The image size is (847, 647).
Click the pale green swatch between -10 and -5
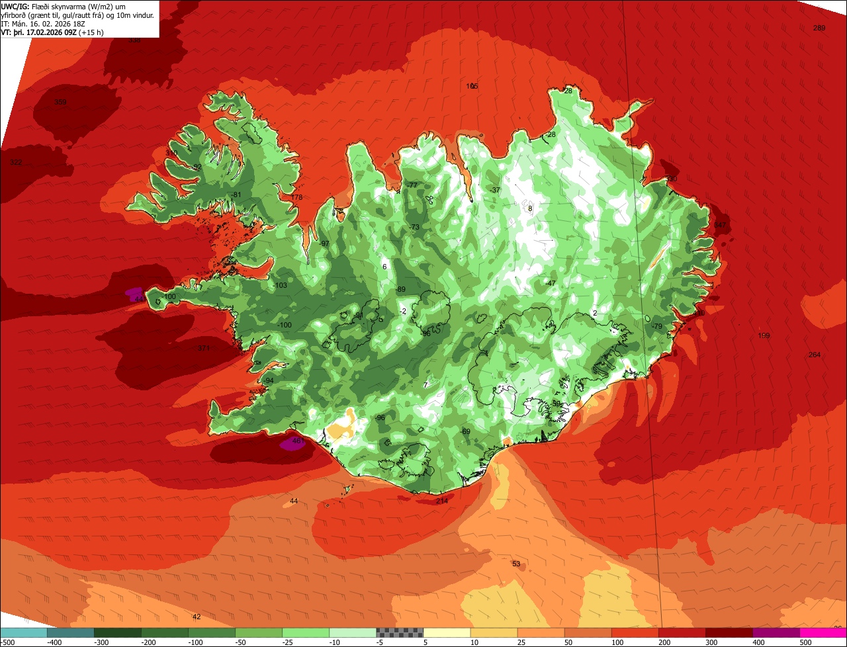point(352,632)
